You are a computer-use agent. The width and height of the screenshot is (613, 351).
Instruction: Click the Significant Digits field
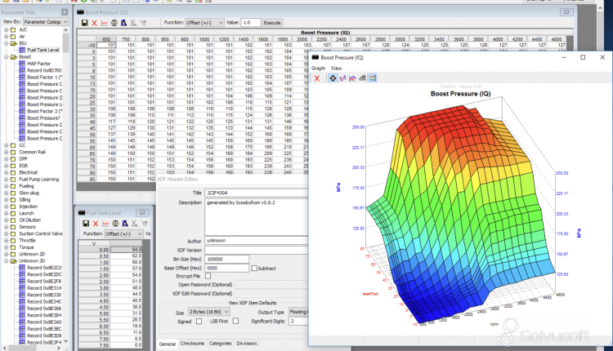(298, 321)
